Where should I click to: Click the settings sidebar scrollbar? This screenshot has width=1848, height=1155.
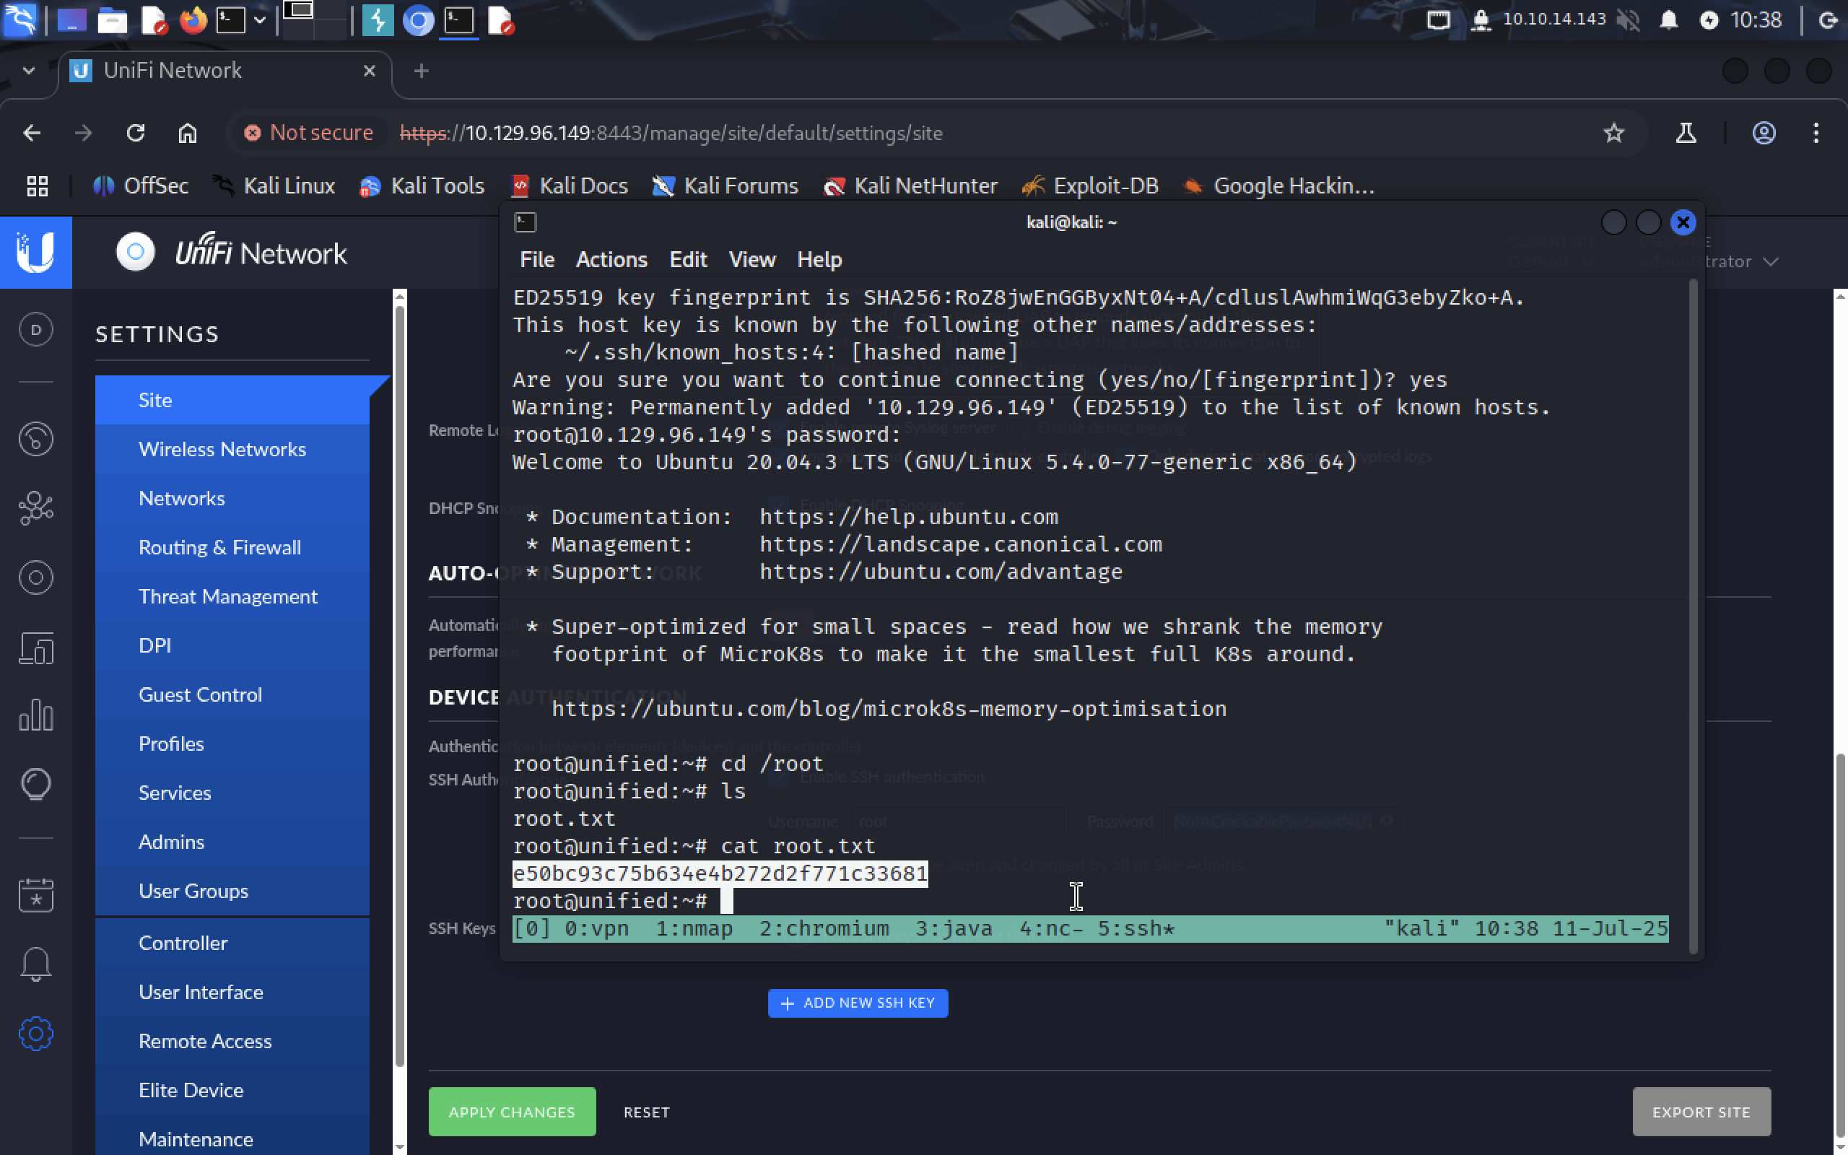tap(399, 686)
